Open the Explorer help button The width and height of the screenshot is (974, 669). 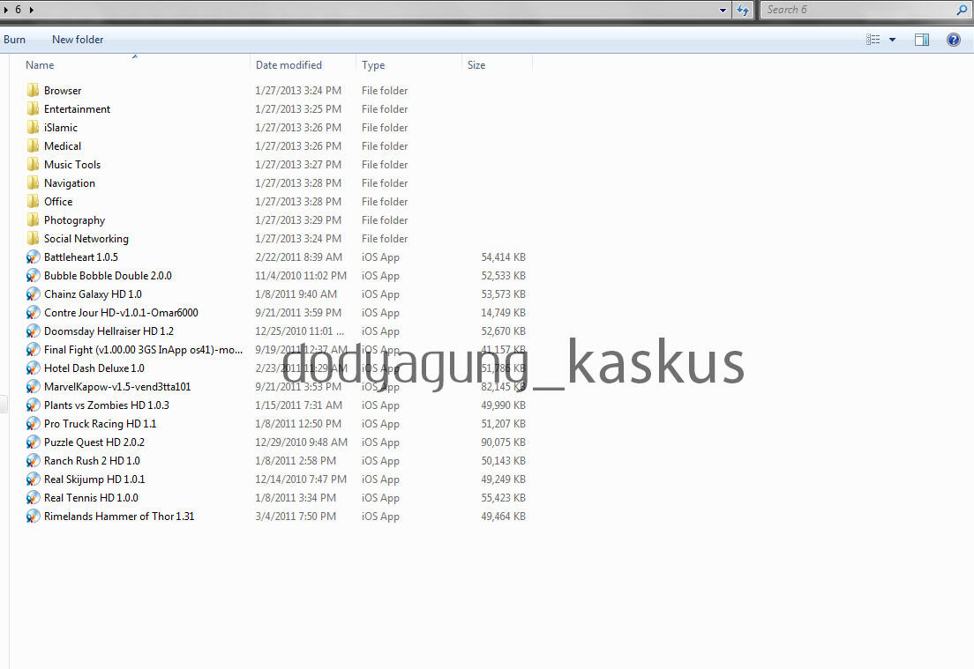[954, 40]
